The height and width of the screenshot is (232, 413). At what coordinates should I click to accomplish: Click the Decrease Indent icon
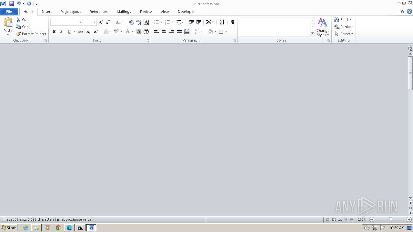tap(191, 22)
